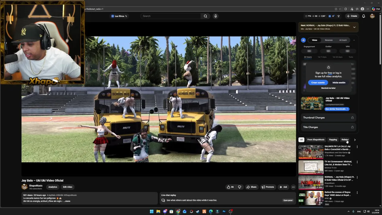The height and width of the screenshot is (215, 382).
Task: Open the notifications bell
Action: point(363,16)
